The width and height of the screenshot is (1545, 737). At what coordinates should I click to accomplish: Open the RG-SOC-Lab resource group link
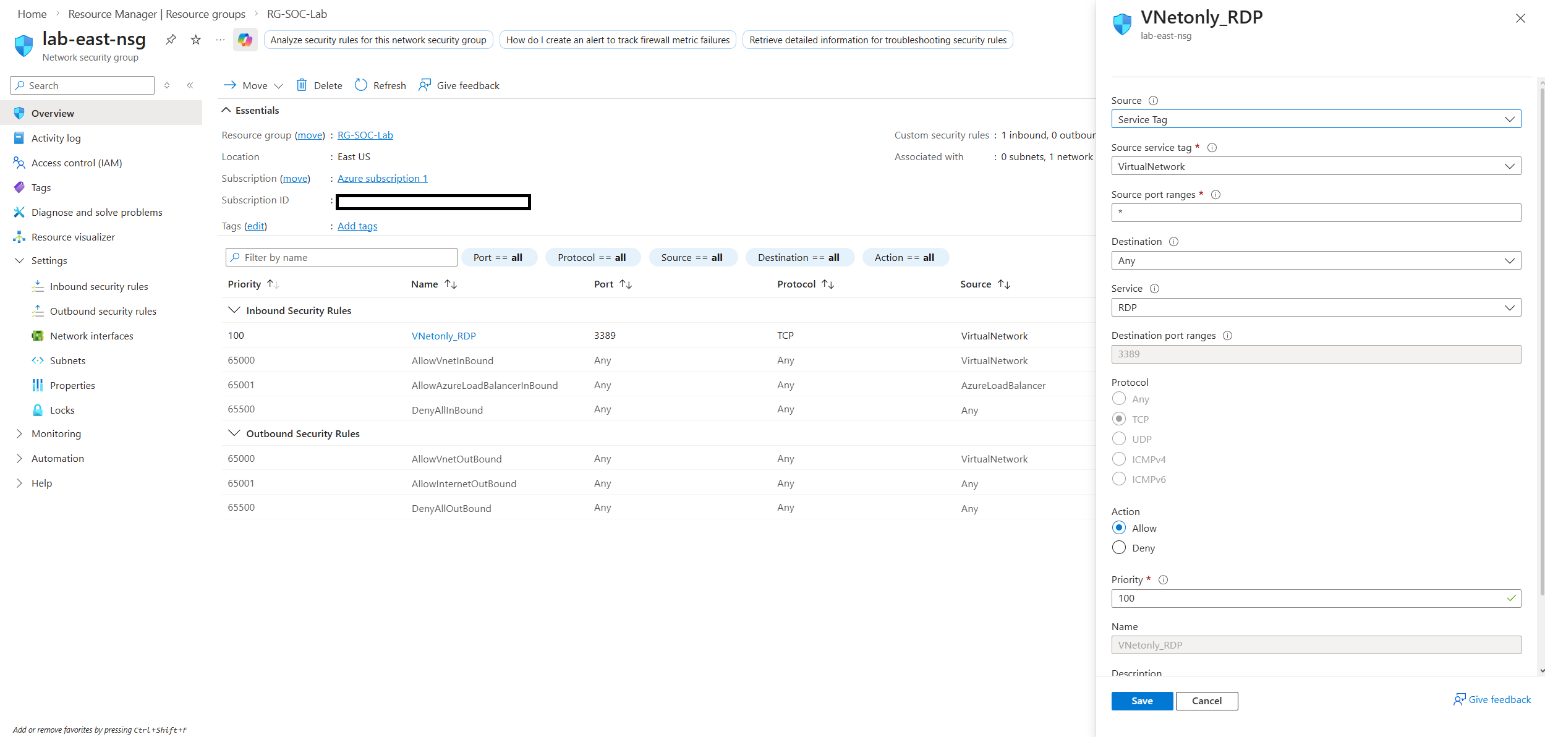[365, 135]
